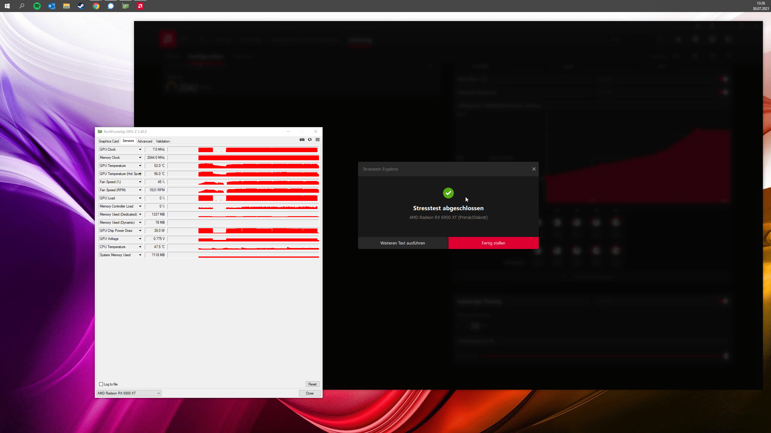Click the Fertig stellen button
The width and height of the screenshot is (771, 433).
pyautogui.click(x=493, y=243)
